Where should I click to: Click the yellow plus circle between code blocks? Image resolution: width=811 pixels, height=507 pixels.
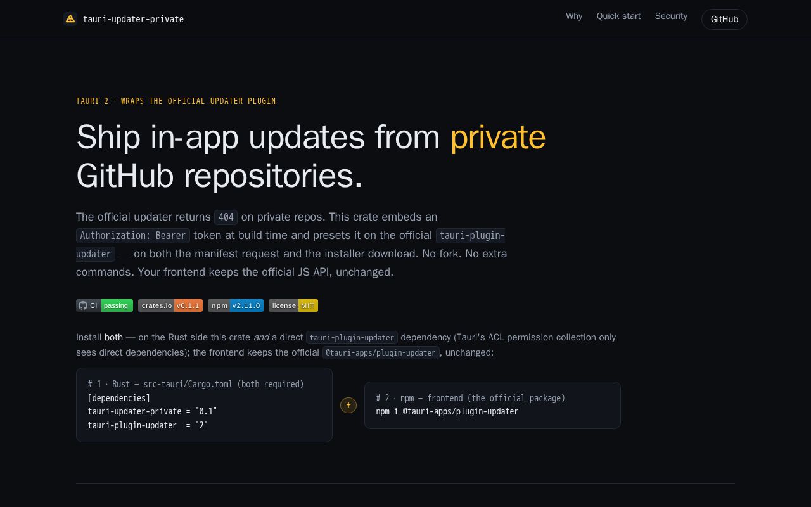pos(348,405)
